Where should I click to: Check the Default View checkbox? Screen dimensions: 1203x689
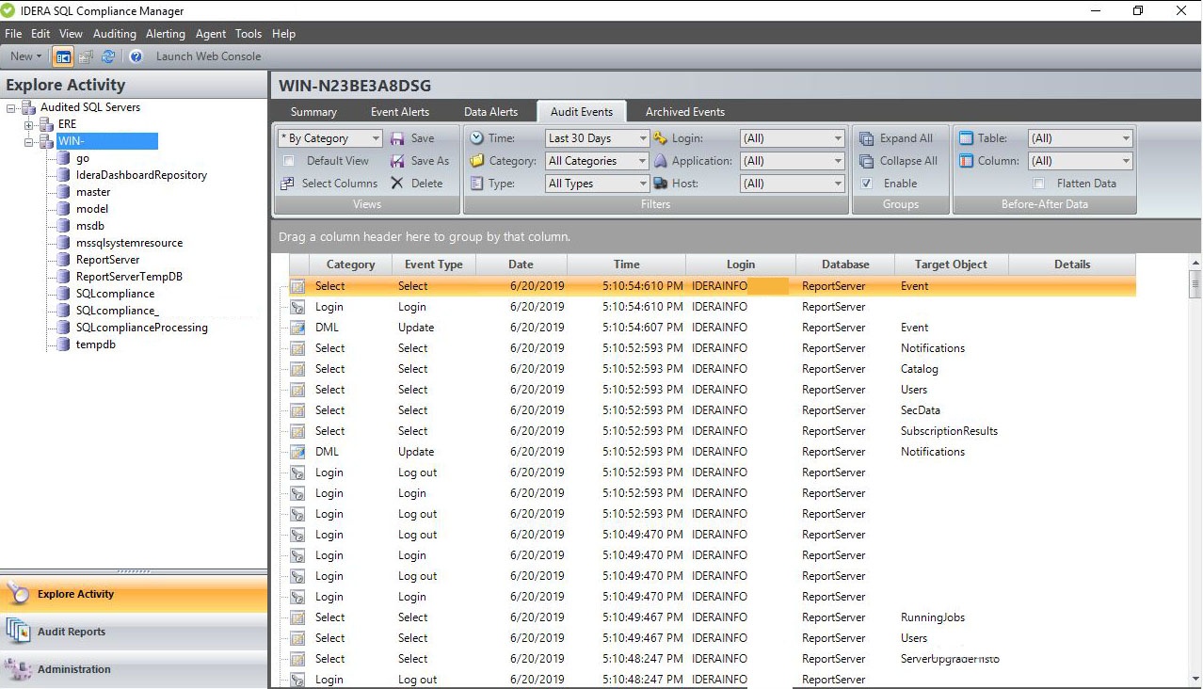click(x=289, y=161)
